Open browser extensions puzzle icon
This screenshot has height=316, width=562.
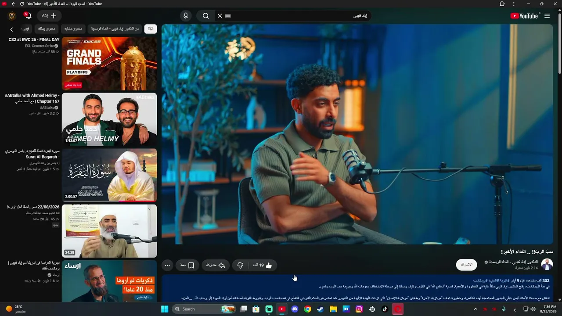click(x=502, y=4)
